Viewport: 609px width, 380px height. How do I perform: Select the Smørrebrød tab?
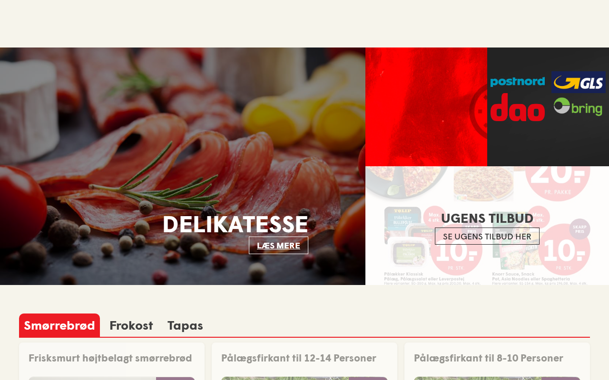point(59,325)
